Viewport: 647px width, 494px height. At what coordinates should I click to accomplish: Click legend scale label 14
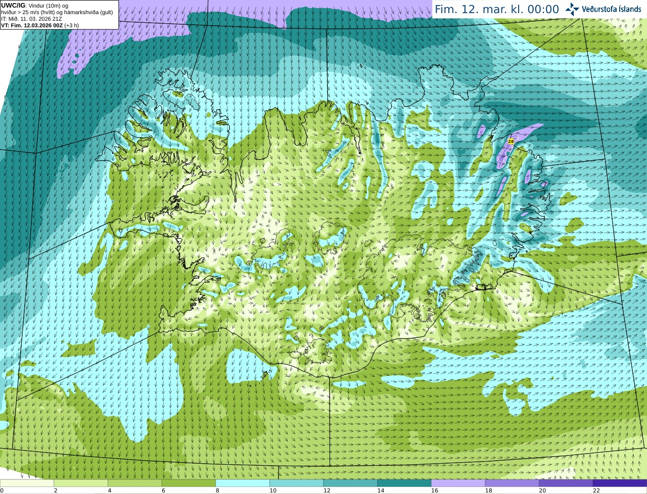[381, 490]
